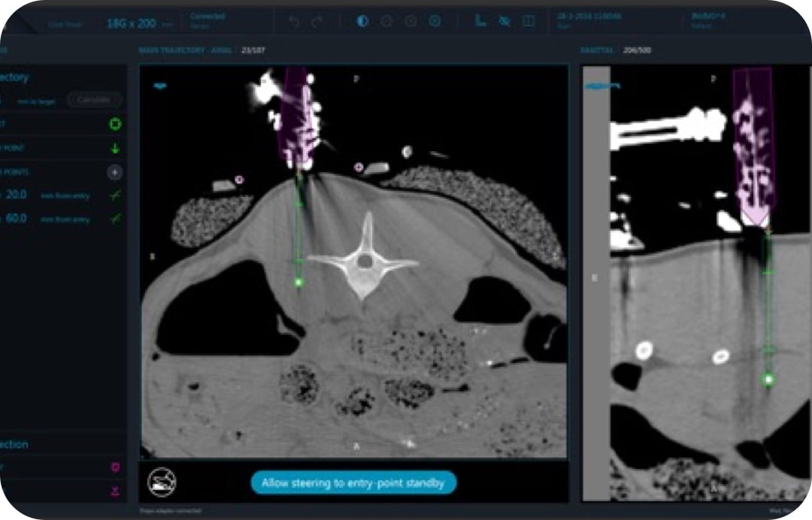Click the green target circle icon
The image size is (812, 520).
(x=115, y=124)
